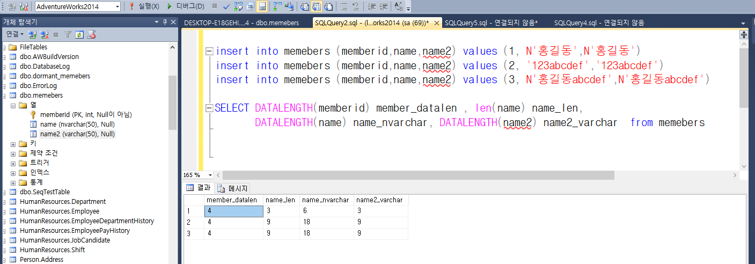The height and width of the screenshot is (264, 755).
Task: Select the memberid primary key column
Action: 86,115
